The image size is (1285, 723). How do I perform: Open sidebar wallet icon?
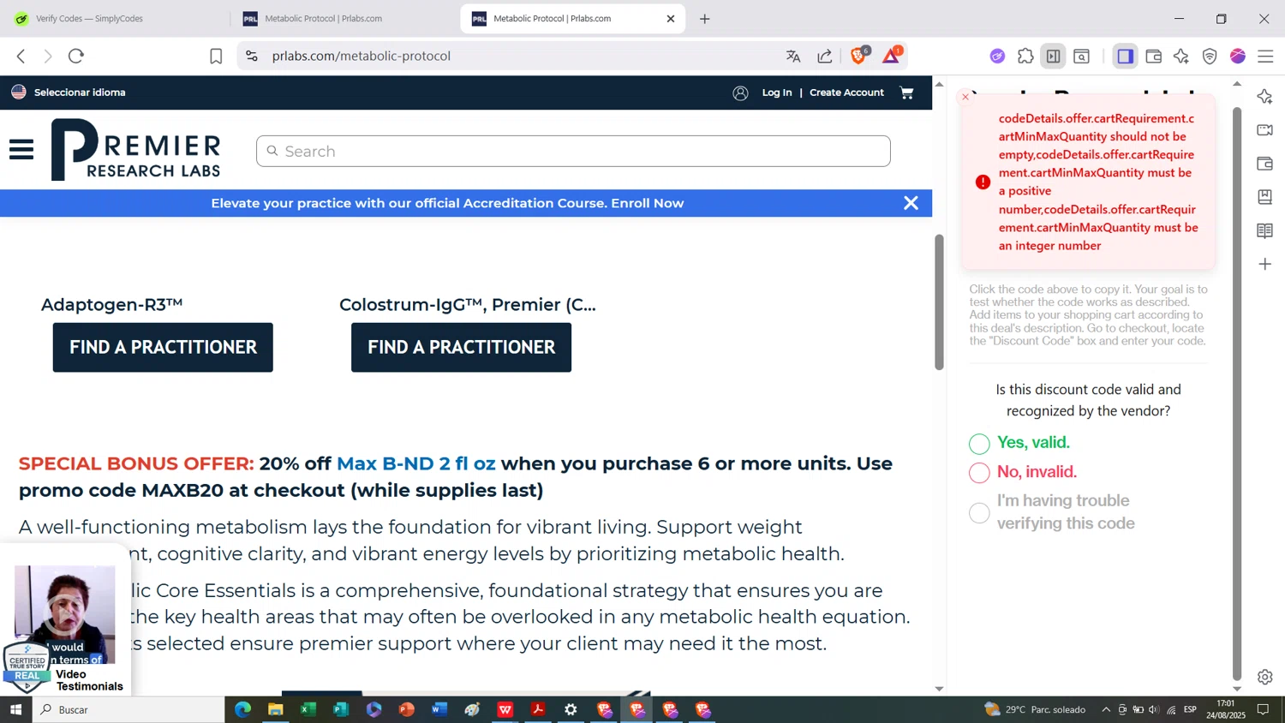point(1265,164)
